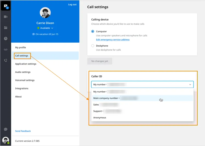Open the Caller ID My number combo box
The width and height of the screenshot is (205, 146).
(x=142, y=84)
